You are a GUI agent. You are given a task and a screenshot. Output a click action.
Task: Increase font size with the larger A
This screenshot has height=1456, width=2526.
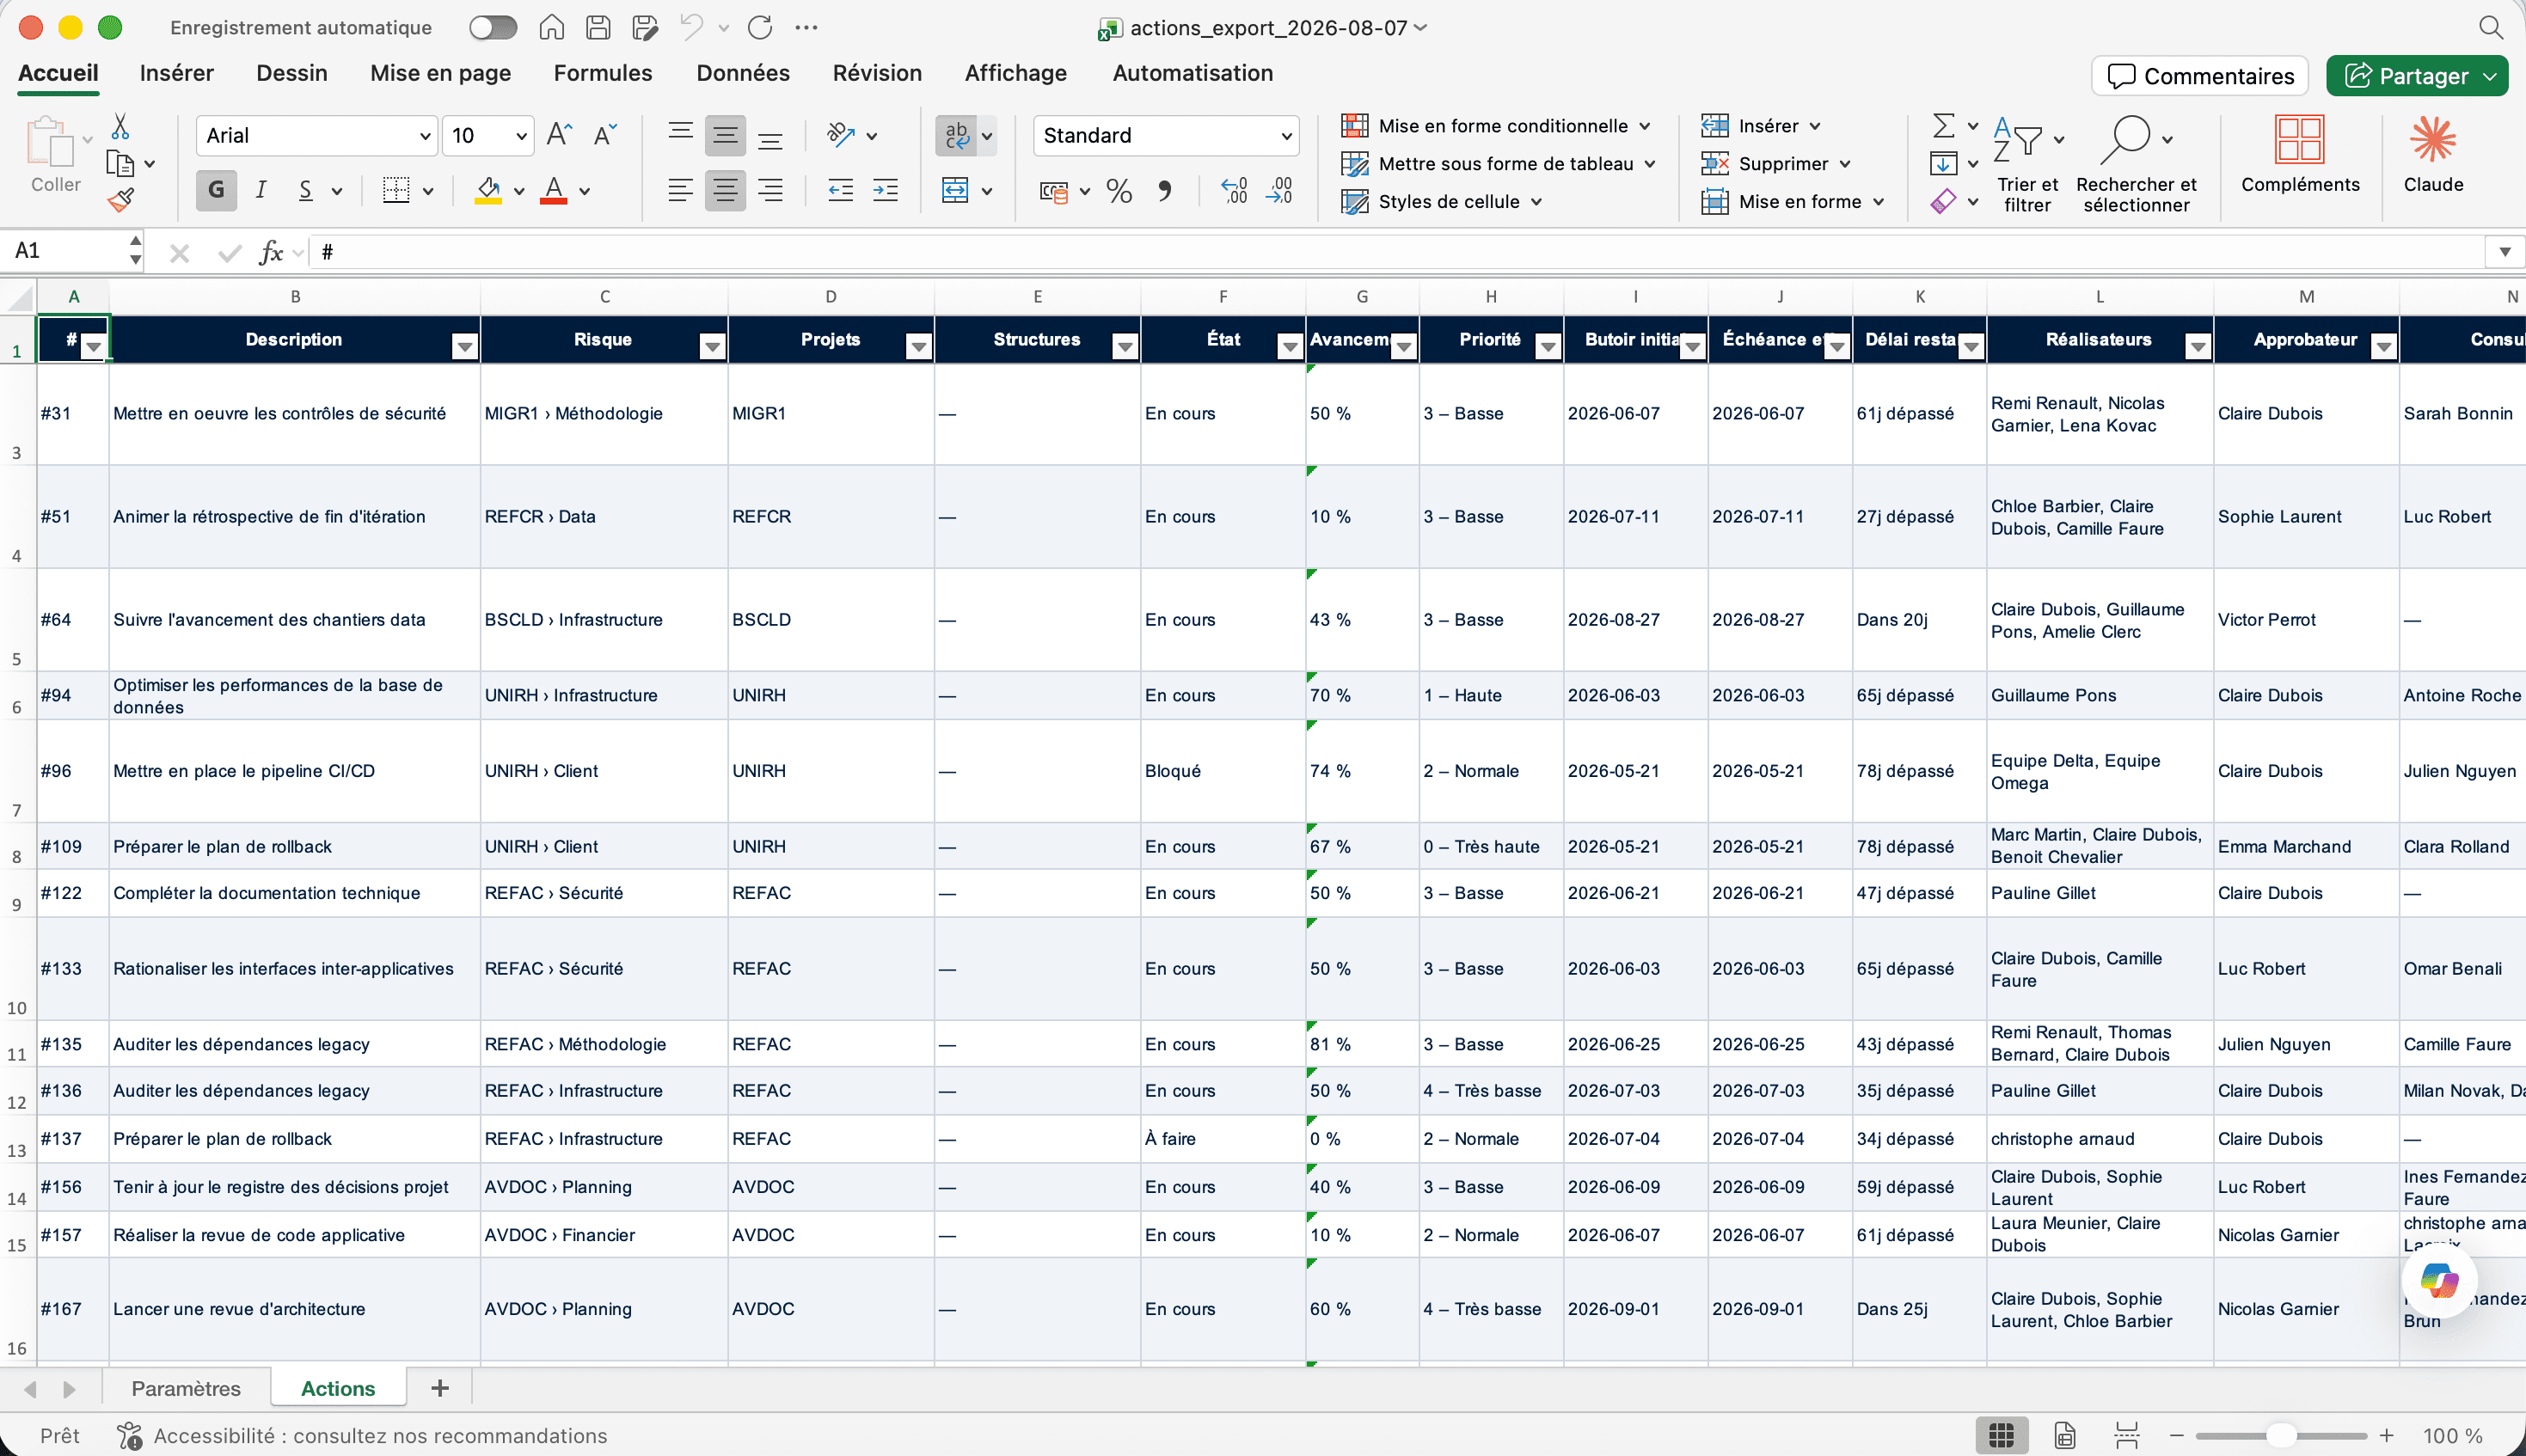(x=559, y=135)
